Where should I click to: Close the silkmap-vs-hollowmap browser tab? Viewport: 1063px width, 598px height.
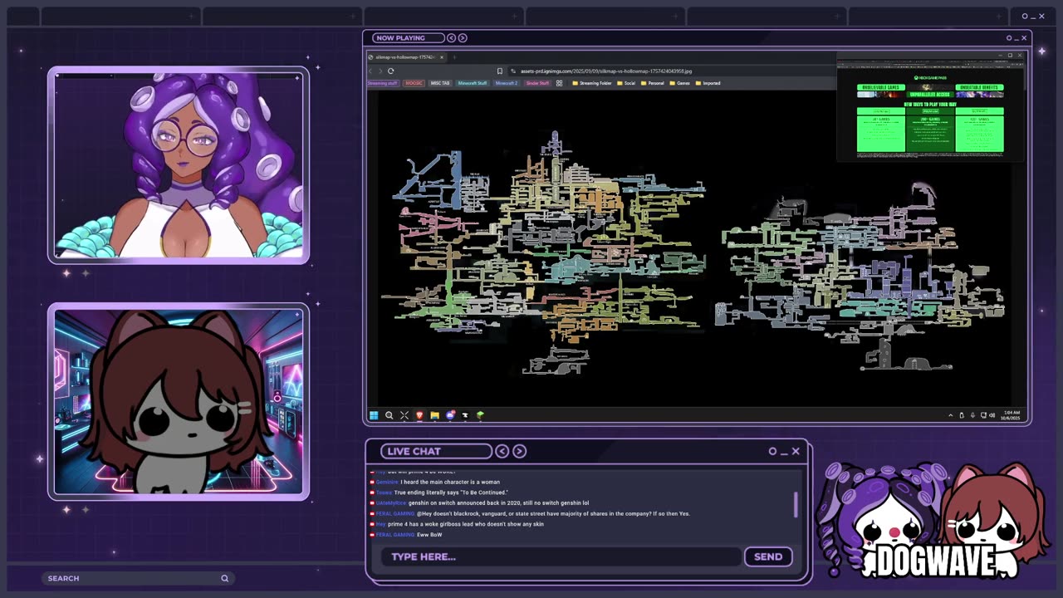pyautogui.click(x=442, y=57)
